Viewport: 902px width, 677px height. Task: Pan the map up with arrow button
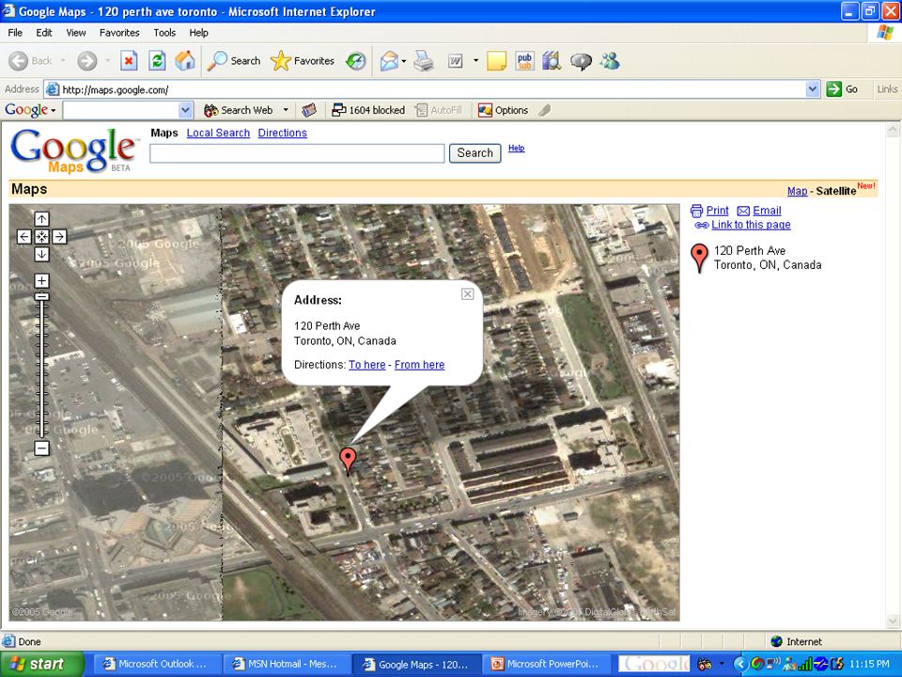pyautogui.click(x=41, y=219)
